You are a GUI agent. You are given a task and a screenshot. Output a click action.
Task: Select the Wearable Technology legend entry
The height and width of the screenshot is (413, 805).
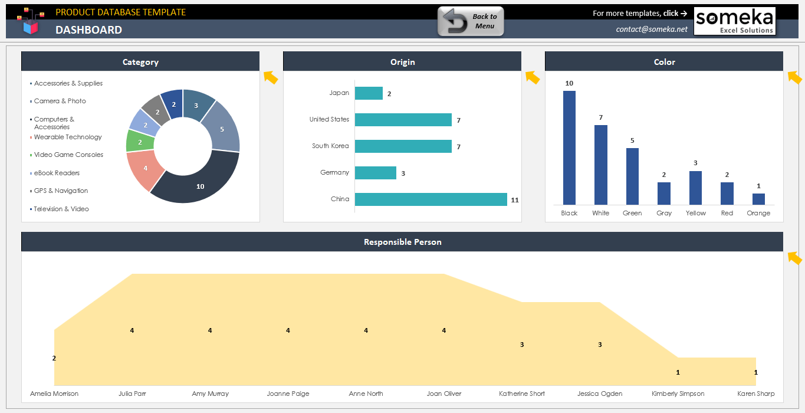pos(67,137)
